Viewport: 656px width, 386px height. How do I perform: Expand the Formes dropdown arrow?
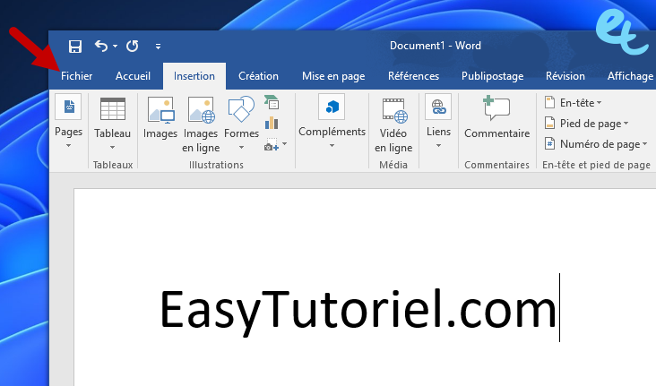coord(241,147)
